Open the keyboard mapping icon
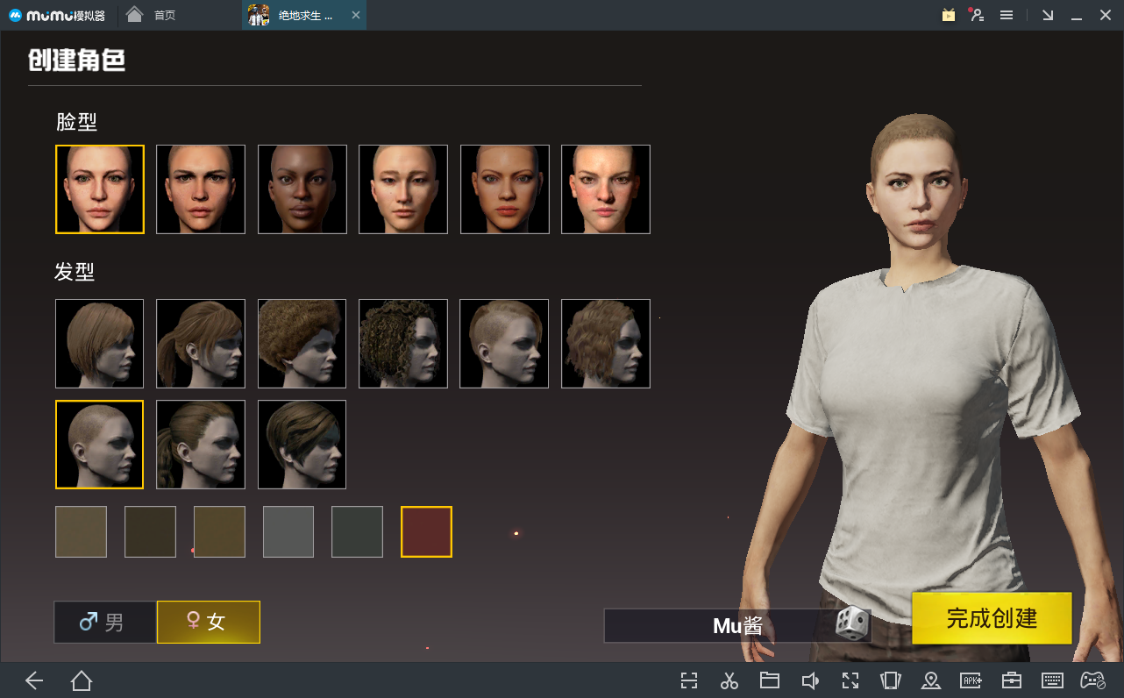The image size is (1124, 698). point(1052,680)
